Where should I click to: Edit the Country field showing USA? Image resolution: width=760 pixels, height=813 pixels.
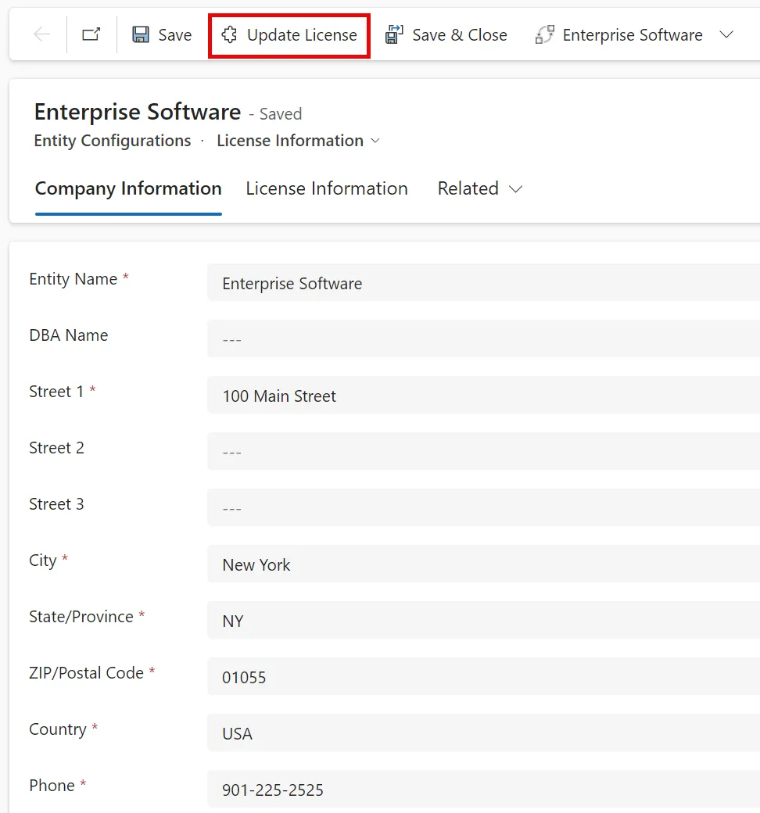[x=483, y=733]
